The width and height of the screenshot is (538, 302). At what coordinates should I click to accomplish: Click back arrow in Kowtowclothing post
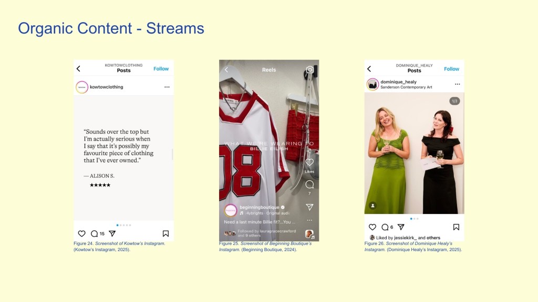coord(78,69)
